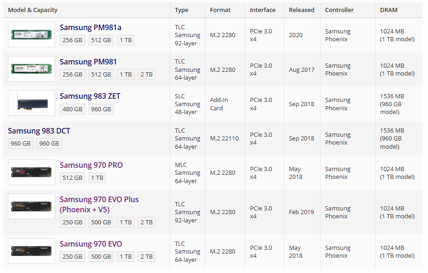Click the Released column header
This screenshot has height=273, width=428.
301,10
